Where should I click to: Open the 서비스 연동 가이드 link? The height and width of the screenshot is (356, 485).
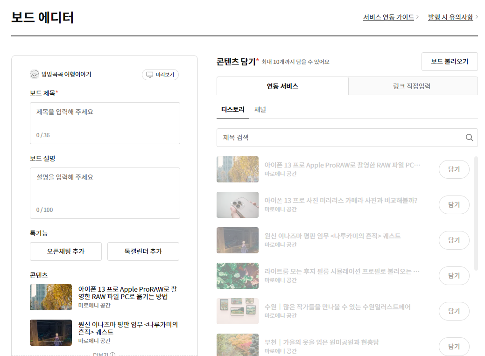[x=388, y=17]
